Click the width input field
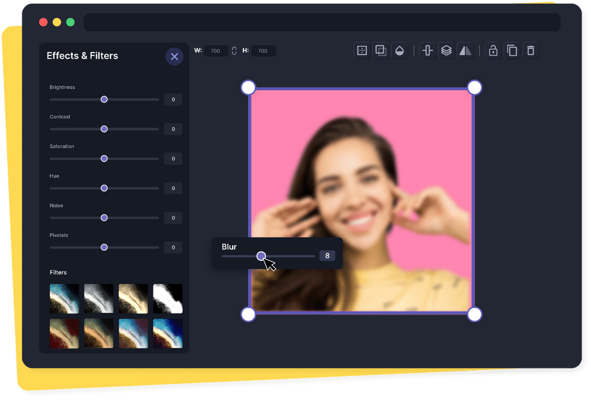Screen dimensions: 591x400 tap(216, 51)
